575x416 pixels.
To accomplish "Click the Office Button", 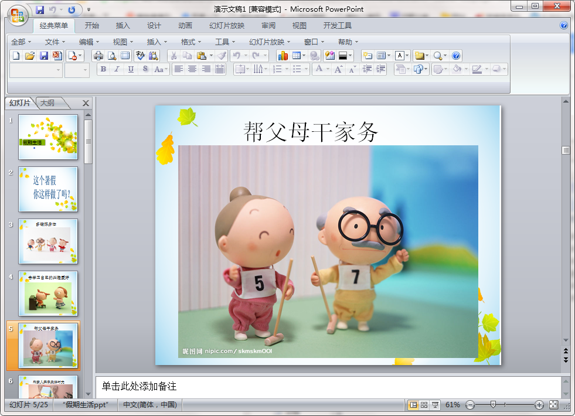I will 17,16.
